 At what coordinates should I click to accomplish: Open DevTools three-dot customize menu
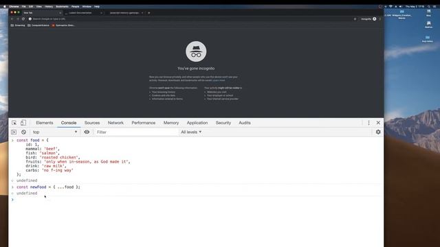tap(368, 123)
